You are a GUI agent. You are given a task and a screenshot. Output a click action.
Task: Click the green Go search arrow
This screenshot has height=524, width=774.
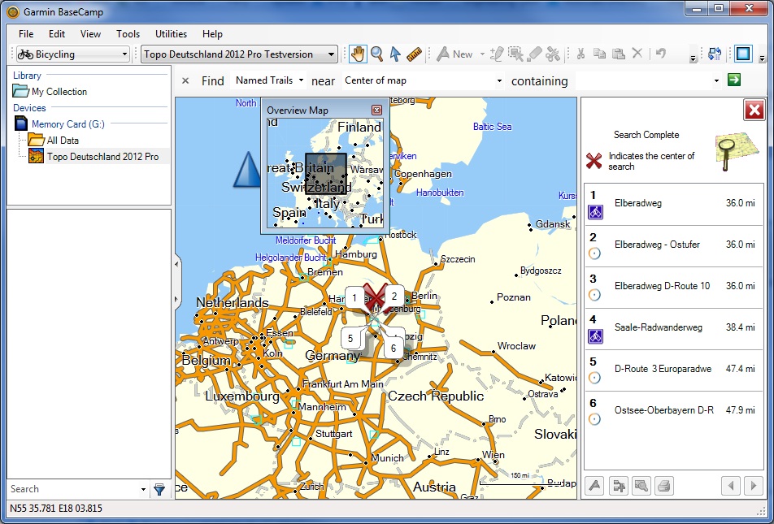coord(734,80)
